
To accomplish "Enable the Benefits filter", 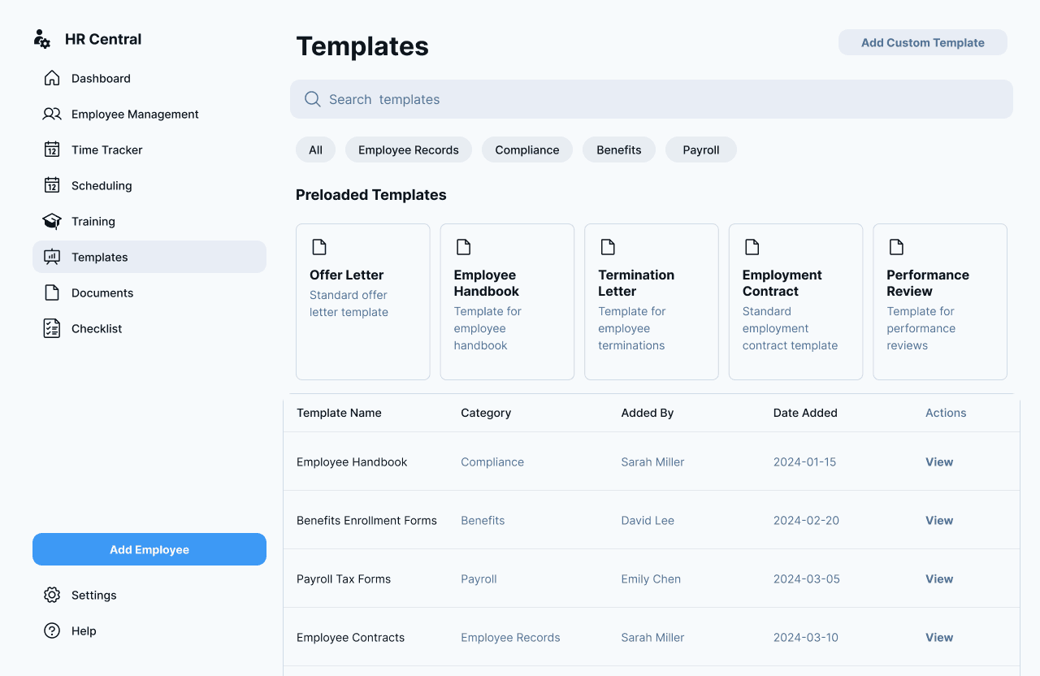I will [618, 149].
